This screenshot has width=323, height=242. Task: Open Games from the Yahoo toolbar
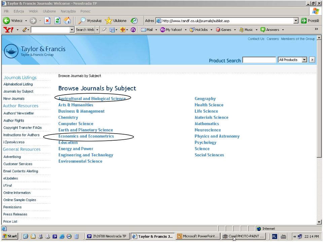(x=223, y=30)
